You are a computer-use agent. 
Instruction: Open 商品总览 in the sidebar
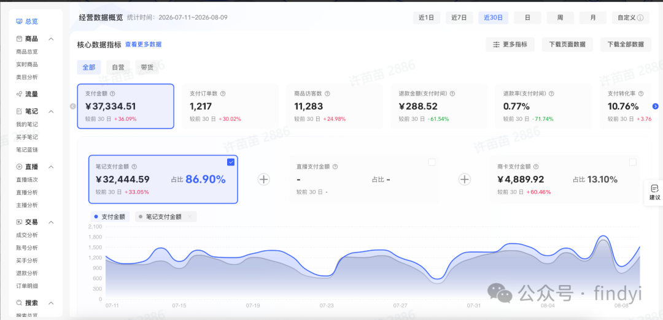pos(27,51)
